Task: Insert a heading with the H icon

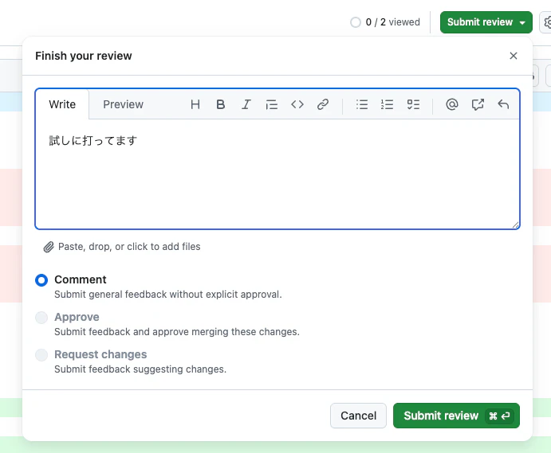Action: coord(195,104)
